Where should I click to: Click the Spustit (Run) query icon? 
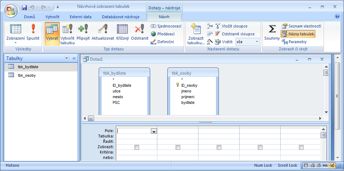coord(33,32)
